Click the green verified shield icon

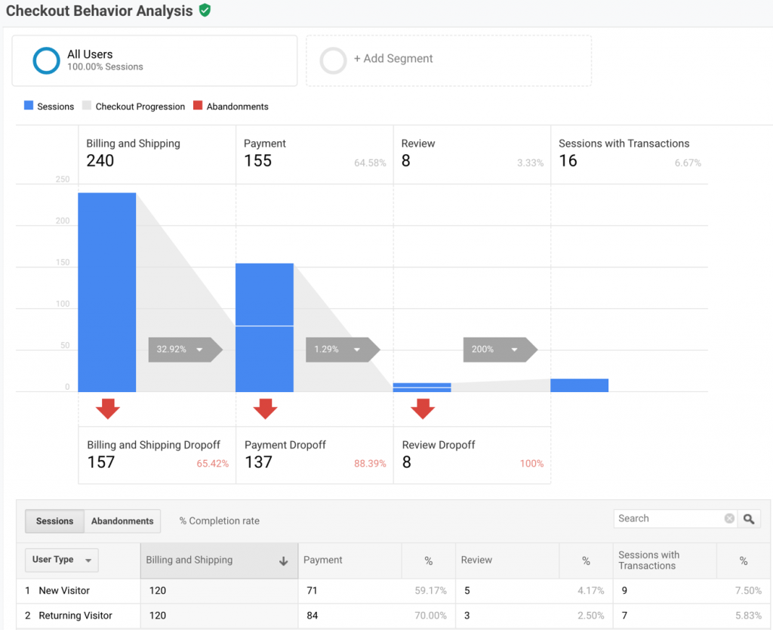coord(205,11)
